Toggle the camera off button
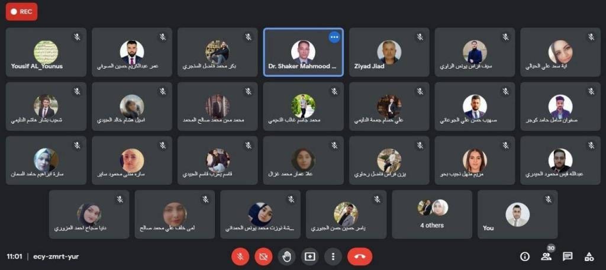This screenshot has height=270, width=606. click(263, 256)
